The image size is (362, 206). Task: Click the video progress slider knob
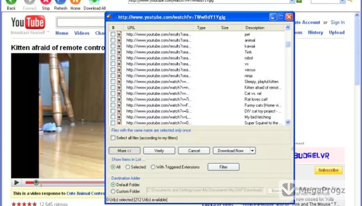click(36, 183)
